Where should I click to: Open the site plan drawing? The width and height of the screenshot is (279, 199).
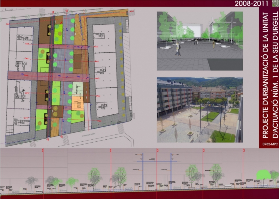pos(67,77)
